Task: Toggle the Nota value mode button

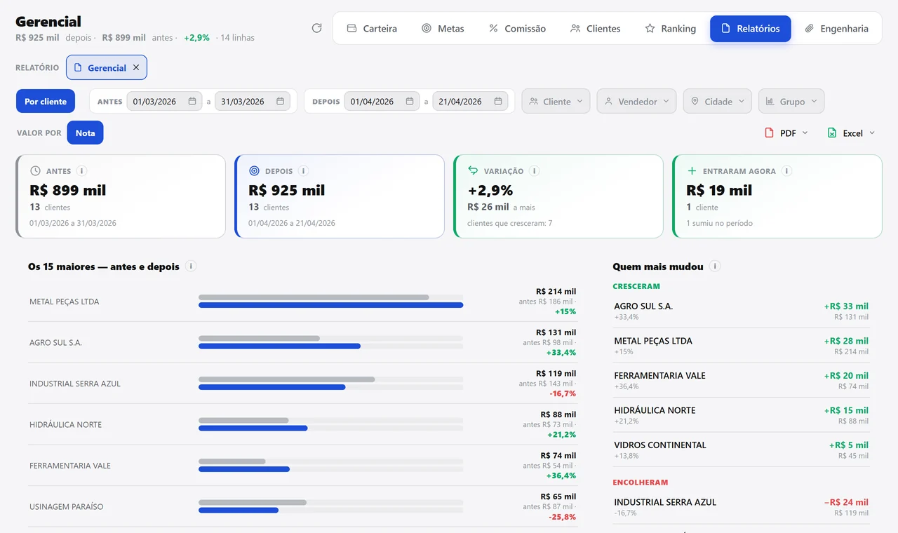Action: pyautogui.click(x=85, y=133)
